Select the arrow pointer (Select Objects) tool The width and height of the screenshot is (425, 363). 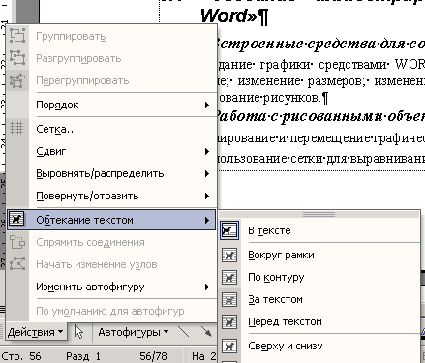78,332
